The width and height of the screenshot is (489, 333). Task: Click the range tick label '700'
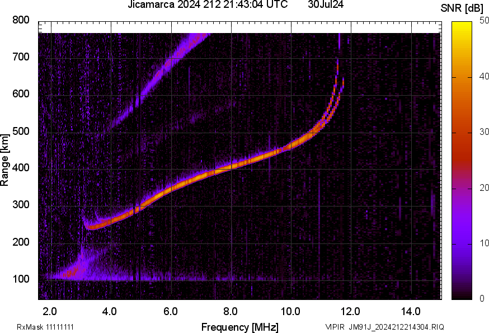[x=21, y=57]
